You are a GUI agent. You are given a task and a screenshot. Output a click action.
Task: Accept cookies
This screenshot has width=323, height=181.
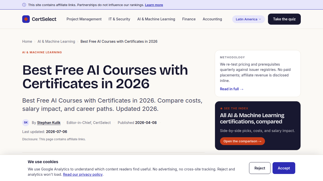[x=284, y=168]
